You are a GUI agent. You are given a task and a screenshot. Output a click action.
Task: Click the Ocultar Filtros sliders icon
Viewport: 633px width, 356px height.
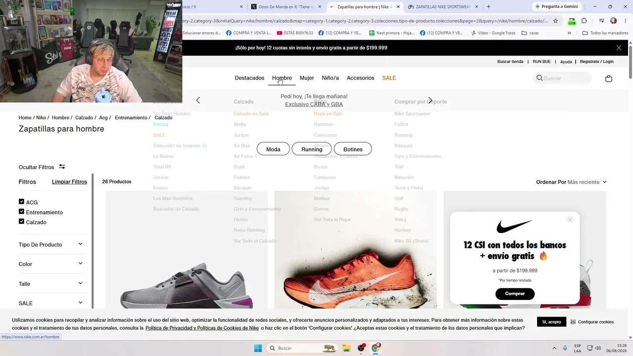click(x=62, y=167)
